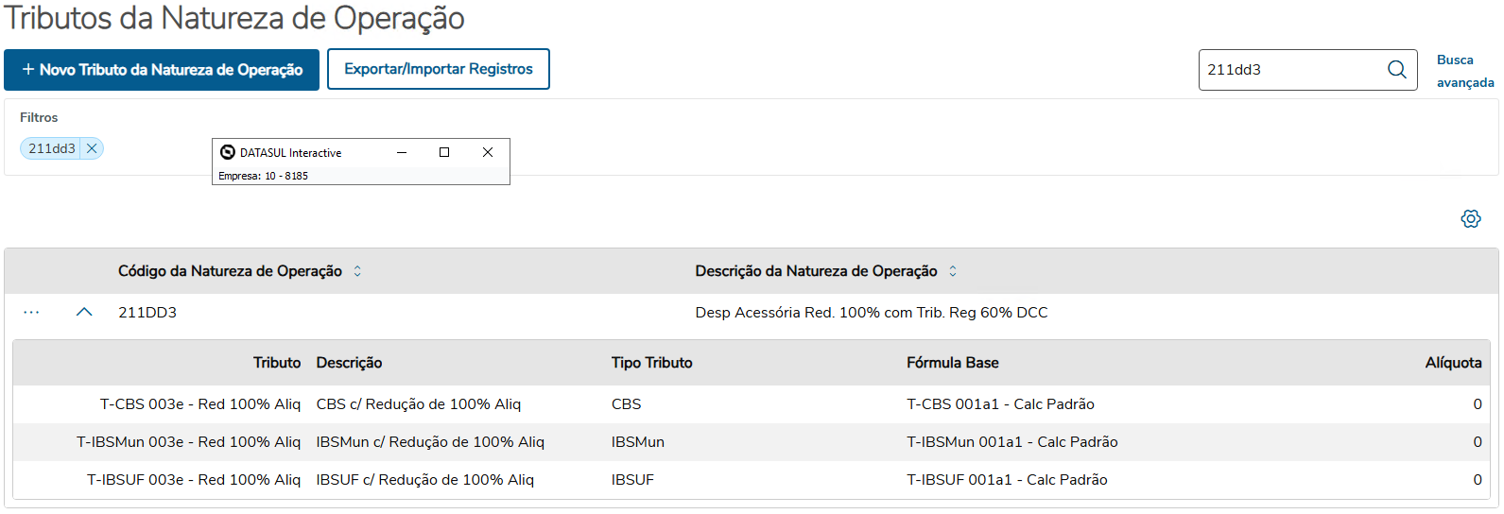Minimize the DATASUL Interactive window

[402, 152]
